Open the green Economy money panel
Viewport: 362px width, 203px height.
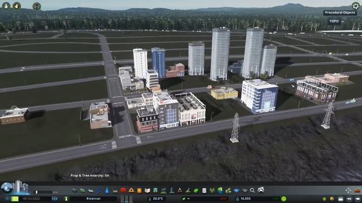(196, 191)
